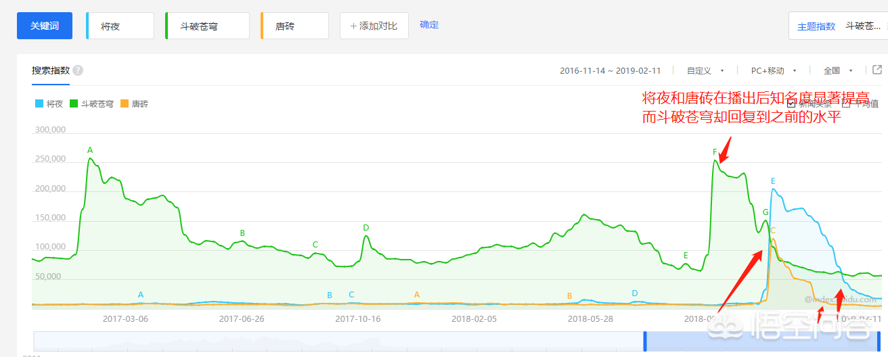Click the 200,000 y-axis value
The image size is (888, 357).
pyautogui.click(x=49, y=189)
